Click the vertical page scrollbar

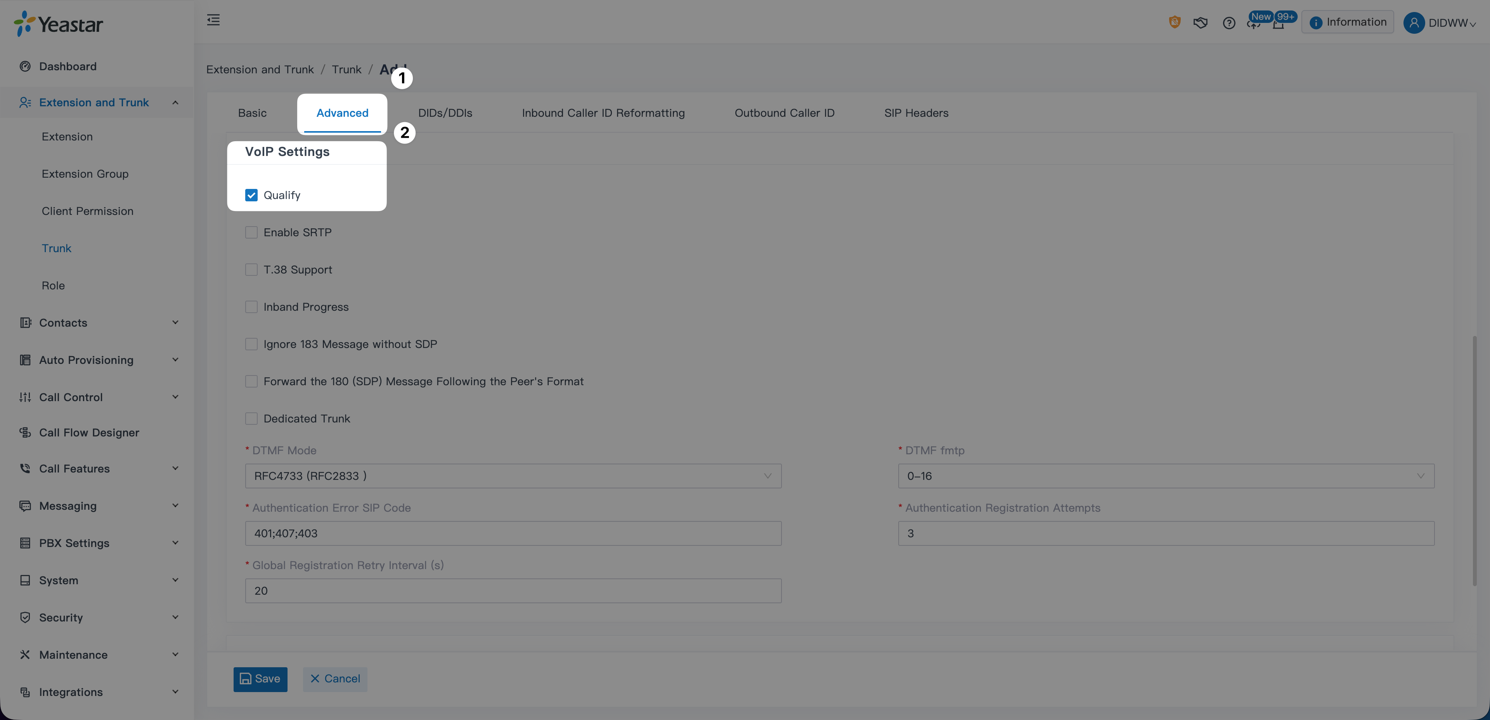[1474, 461]
